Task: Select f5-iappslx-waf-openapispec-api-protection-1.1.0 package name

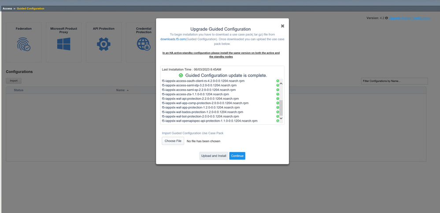Action: point(210,121)
